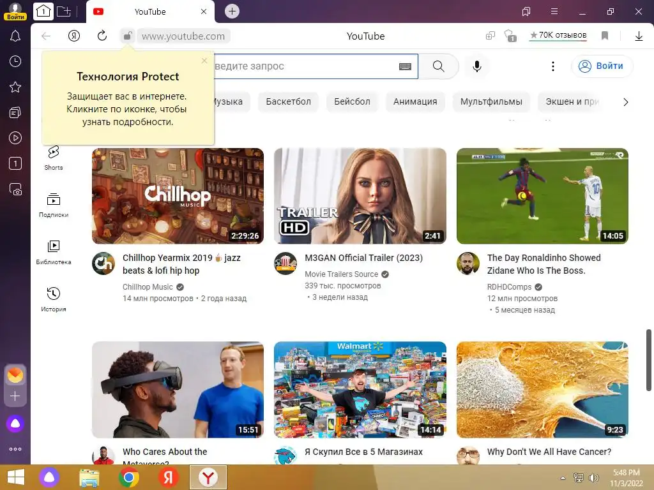Create a new tab group
Image resolution: width=654 pixels, height=490 pixels.
coord(63,11)
